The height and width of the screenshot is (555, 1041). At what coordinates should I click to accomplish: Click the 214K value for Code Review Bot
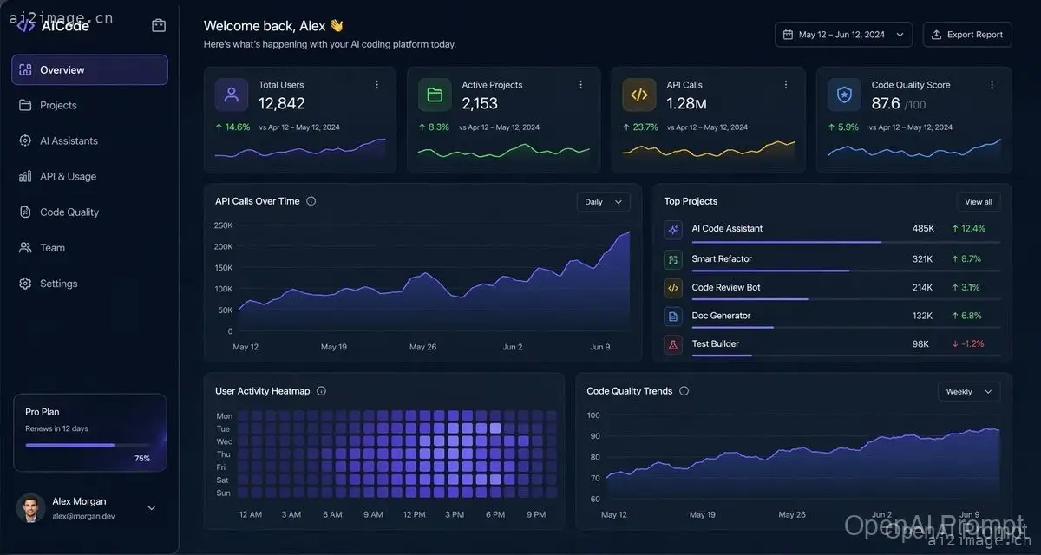[x=922, y=288]
